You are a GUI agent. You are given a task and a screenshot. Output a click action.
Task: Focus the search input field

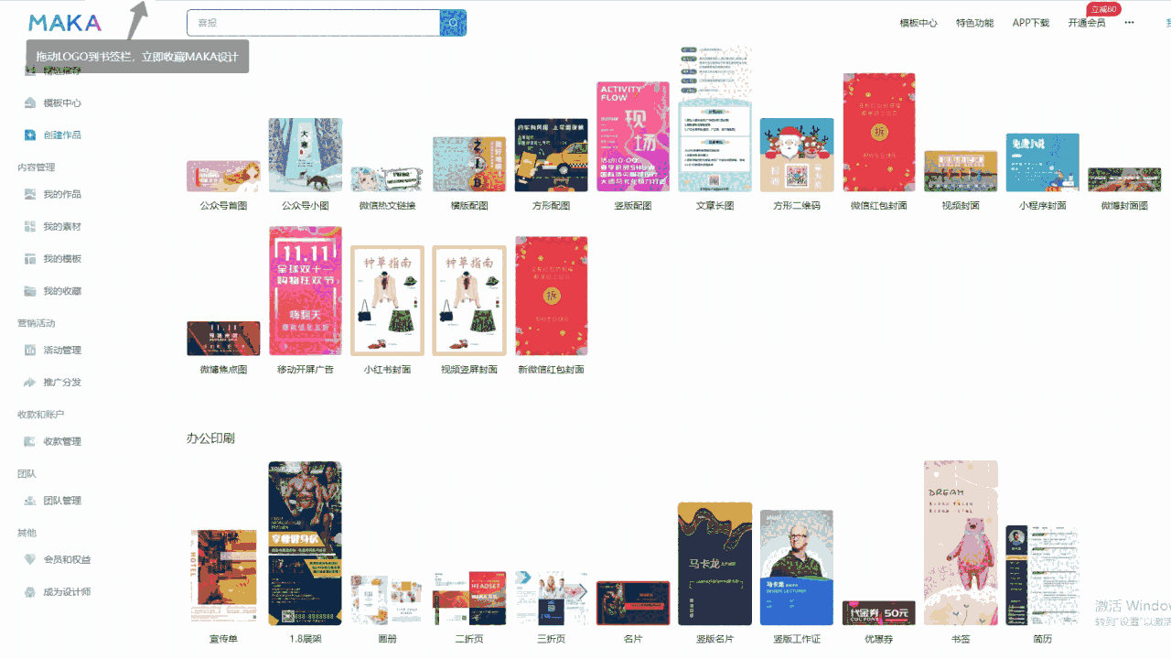313,23
